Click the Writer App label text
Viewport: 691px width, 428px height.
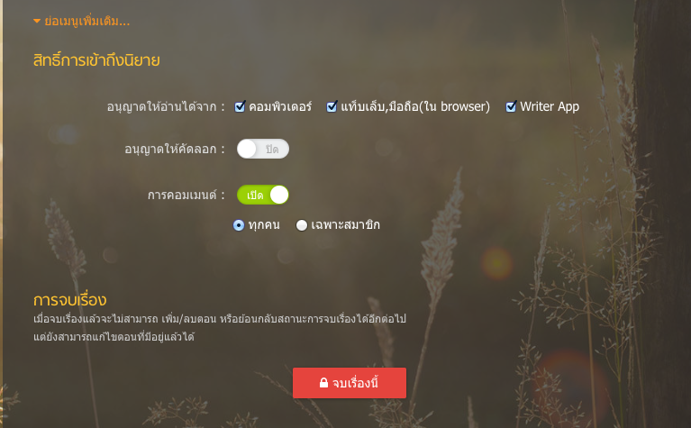pos(550,106)
